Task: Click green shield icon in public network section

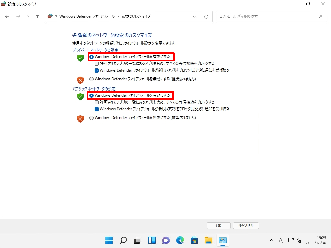Action: pyautogui.click(x=80, y=96)
